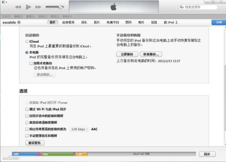Click the fast forward next button
Screen dimensions: 226x162
[38, 7]
